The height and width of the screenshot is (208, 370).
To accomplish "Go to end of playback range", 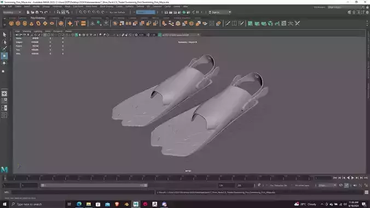I will tap(366, 178).
